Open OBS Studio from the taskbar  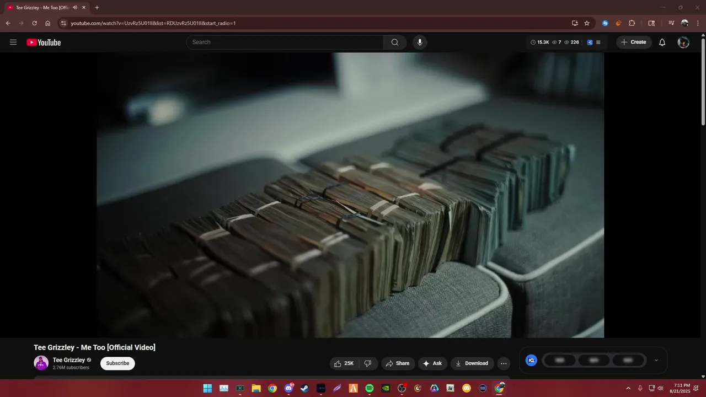402,388
